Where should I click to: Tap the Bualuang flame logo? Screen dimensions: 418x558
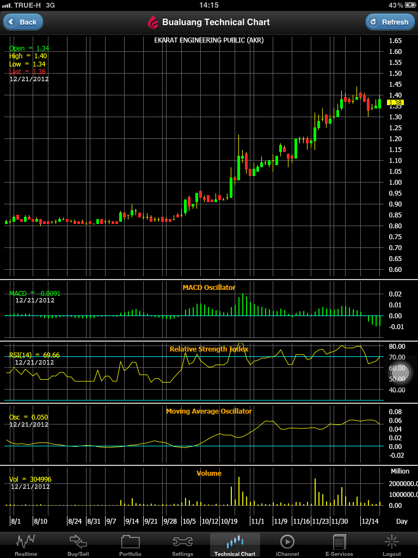153,22
